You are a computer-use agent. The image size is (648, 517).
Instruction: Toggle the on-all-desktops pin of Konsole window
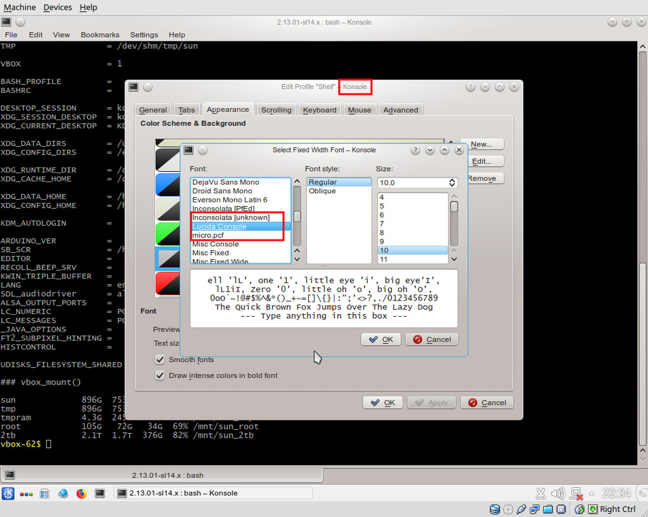click(x=21, y=22)
